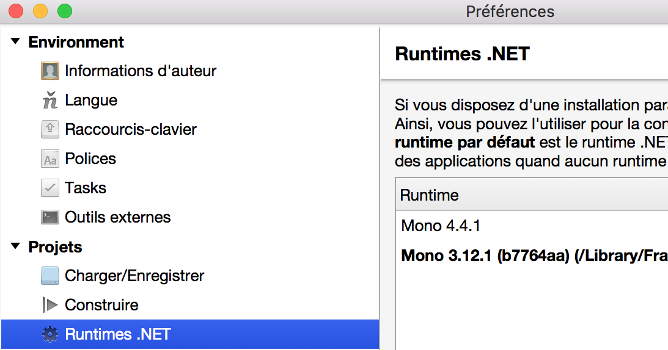This screenshot has width=668, height=350.
Task: Click the Construire play icon
Action: (50, 305)
